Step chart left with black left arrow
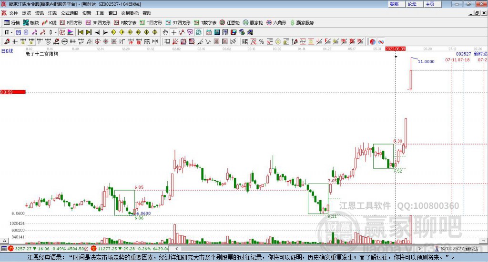Screen dimensions: 488x262 point(97,32)
